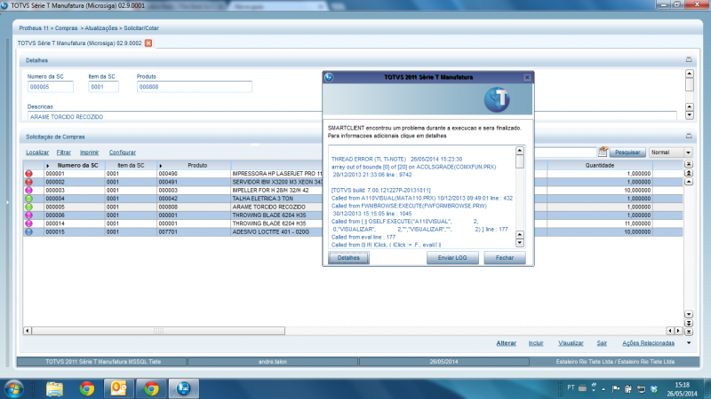The image size is (711, 399).
Task: Click the Imprimir link
Action: coord(90,153)
